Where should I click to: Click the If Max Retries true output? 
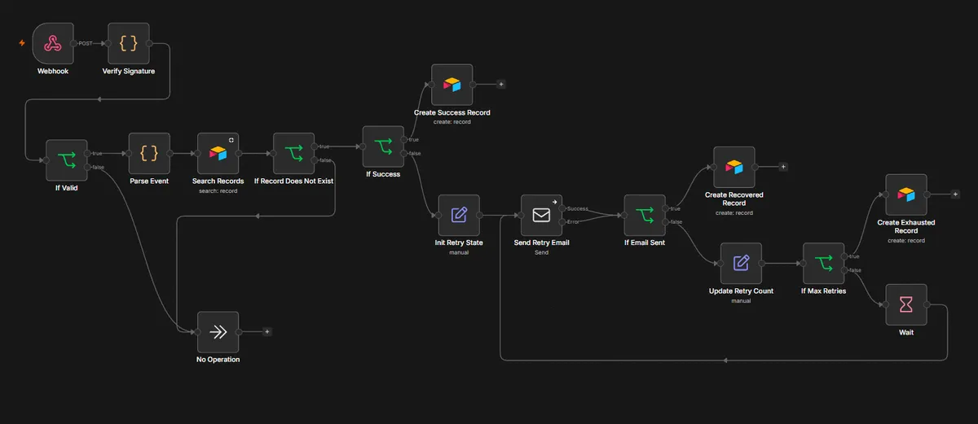click(845, 257)
